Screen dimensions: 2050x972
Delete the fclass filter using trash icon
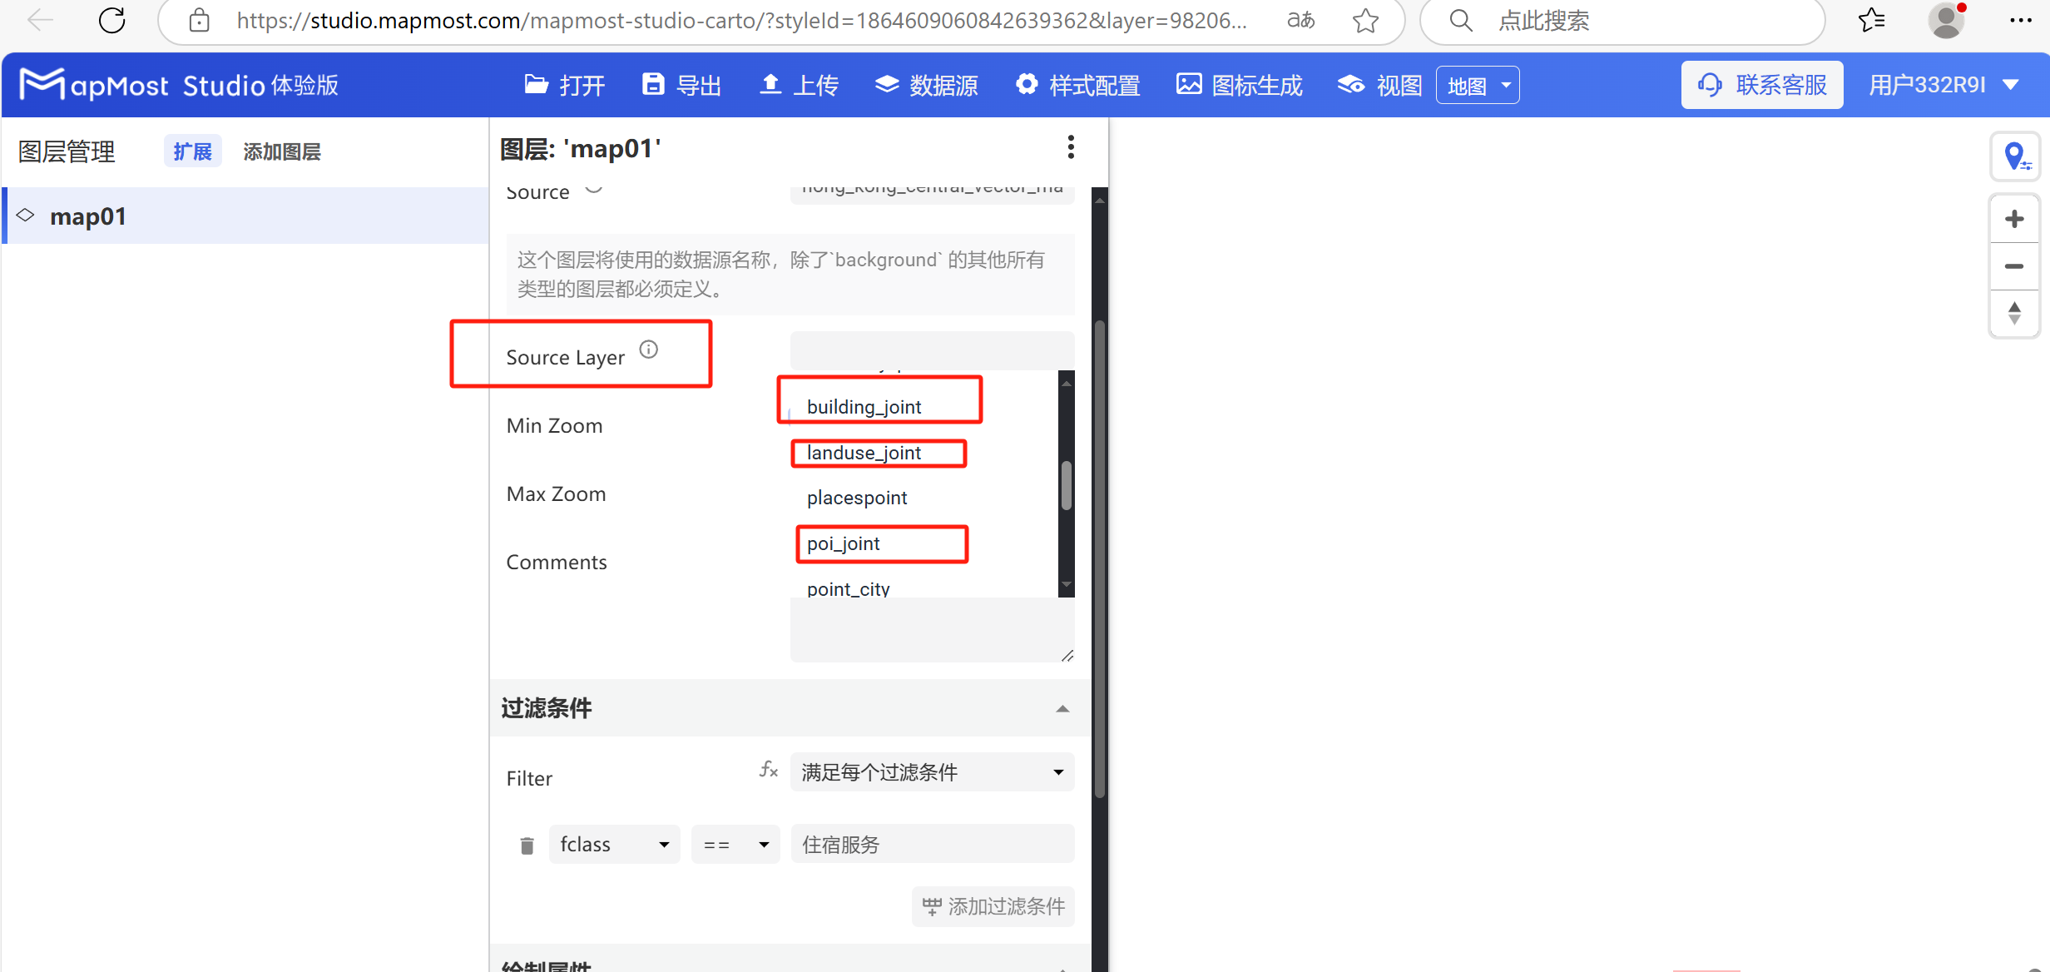coord(527,844)
